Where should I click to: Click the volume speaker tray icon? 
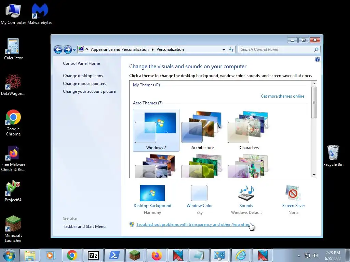tap(315, 256)
